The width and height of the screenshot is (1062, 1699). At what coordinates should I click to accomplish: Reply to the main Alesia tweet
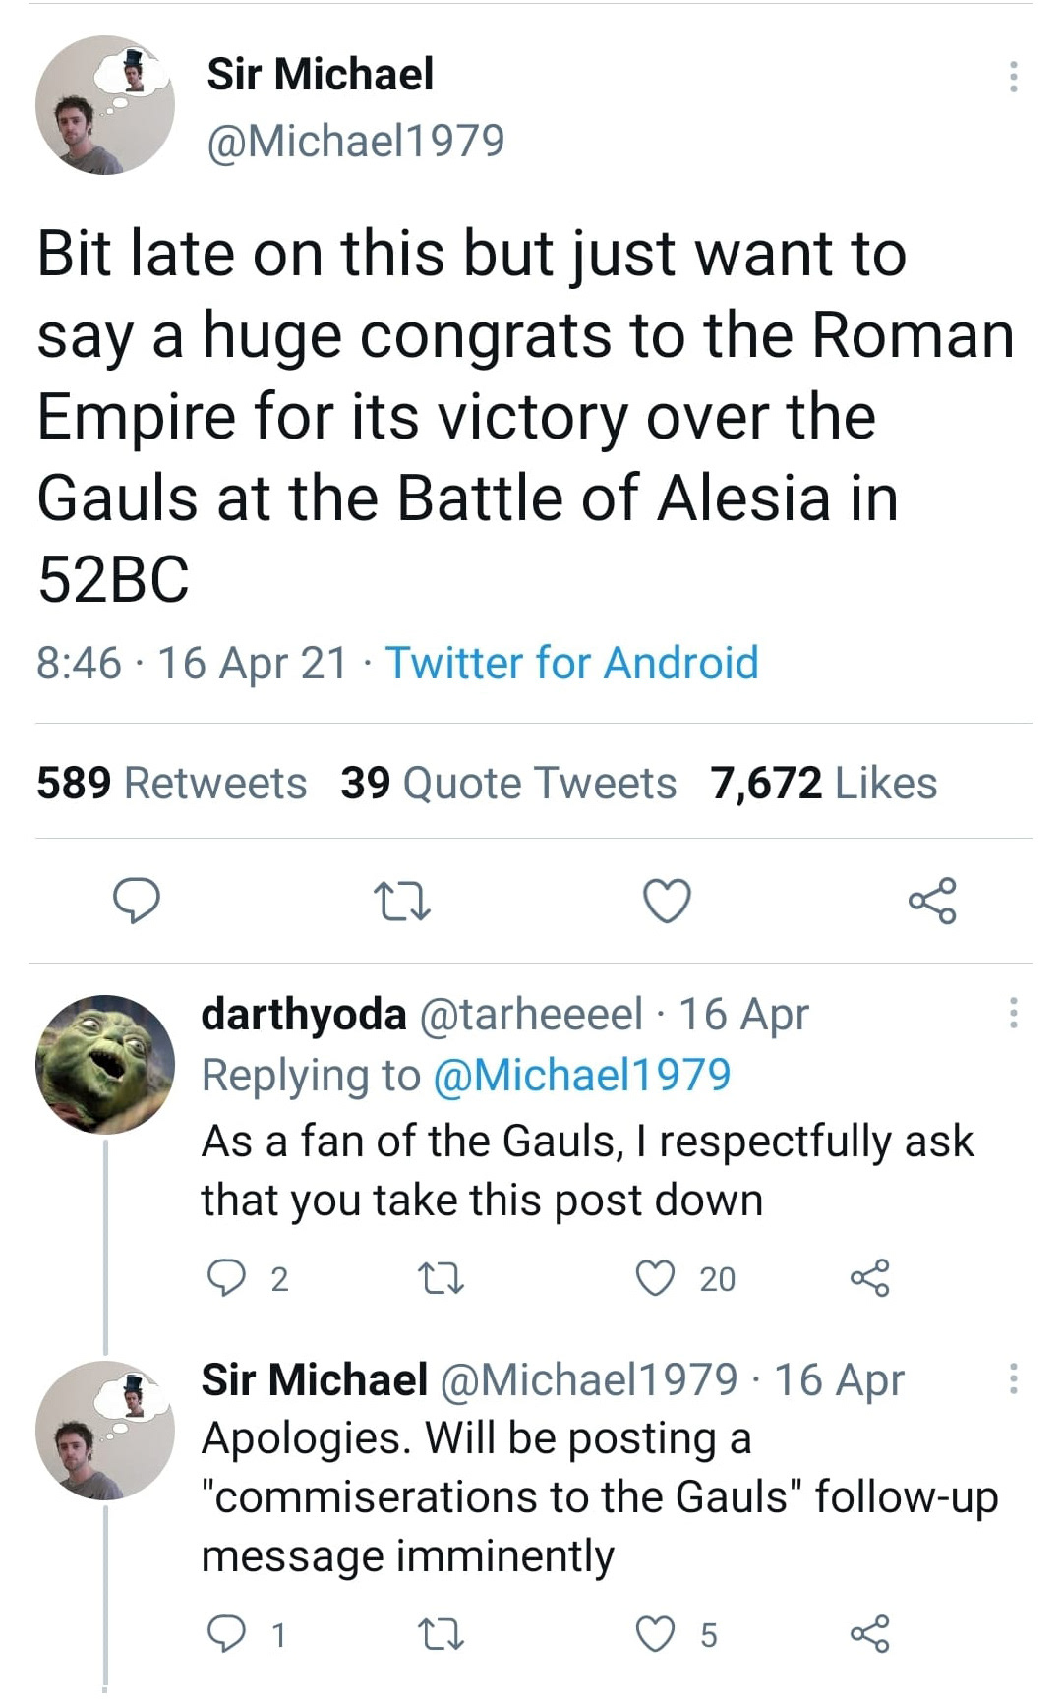click(136, 901)
